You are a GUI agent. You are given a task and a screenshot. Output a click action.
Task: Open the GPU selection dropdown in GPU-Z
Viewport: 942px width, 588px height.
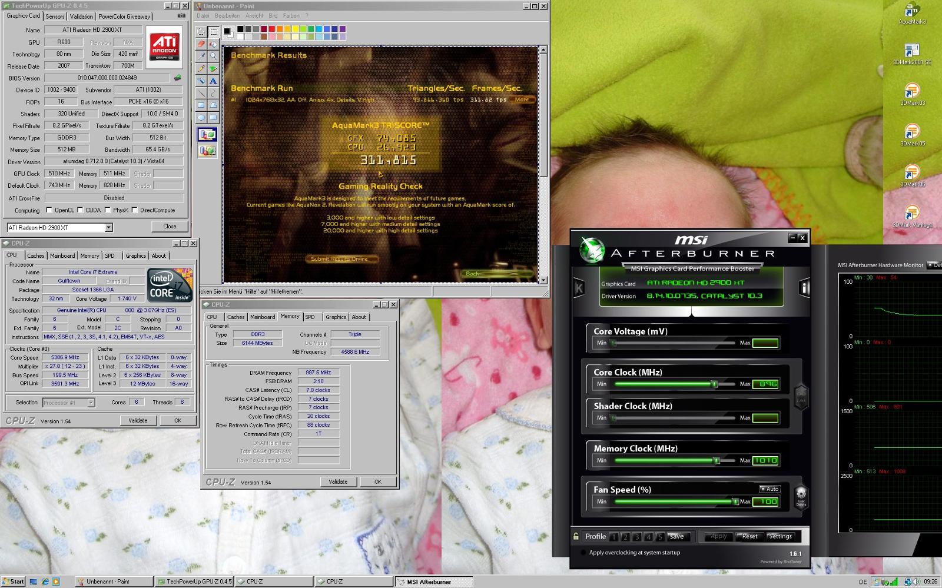[108, 228]
